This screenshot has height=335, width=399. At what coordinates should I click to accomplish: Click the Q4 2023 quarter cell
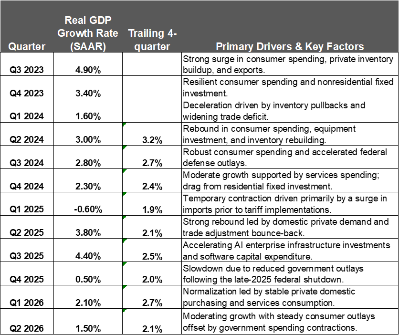click(x=27, y=87)
